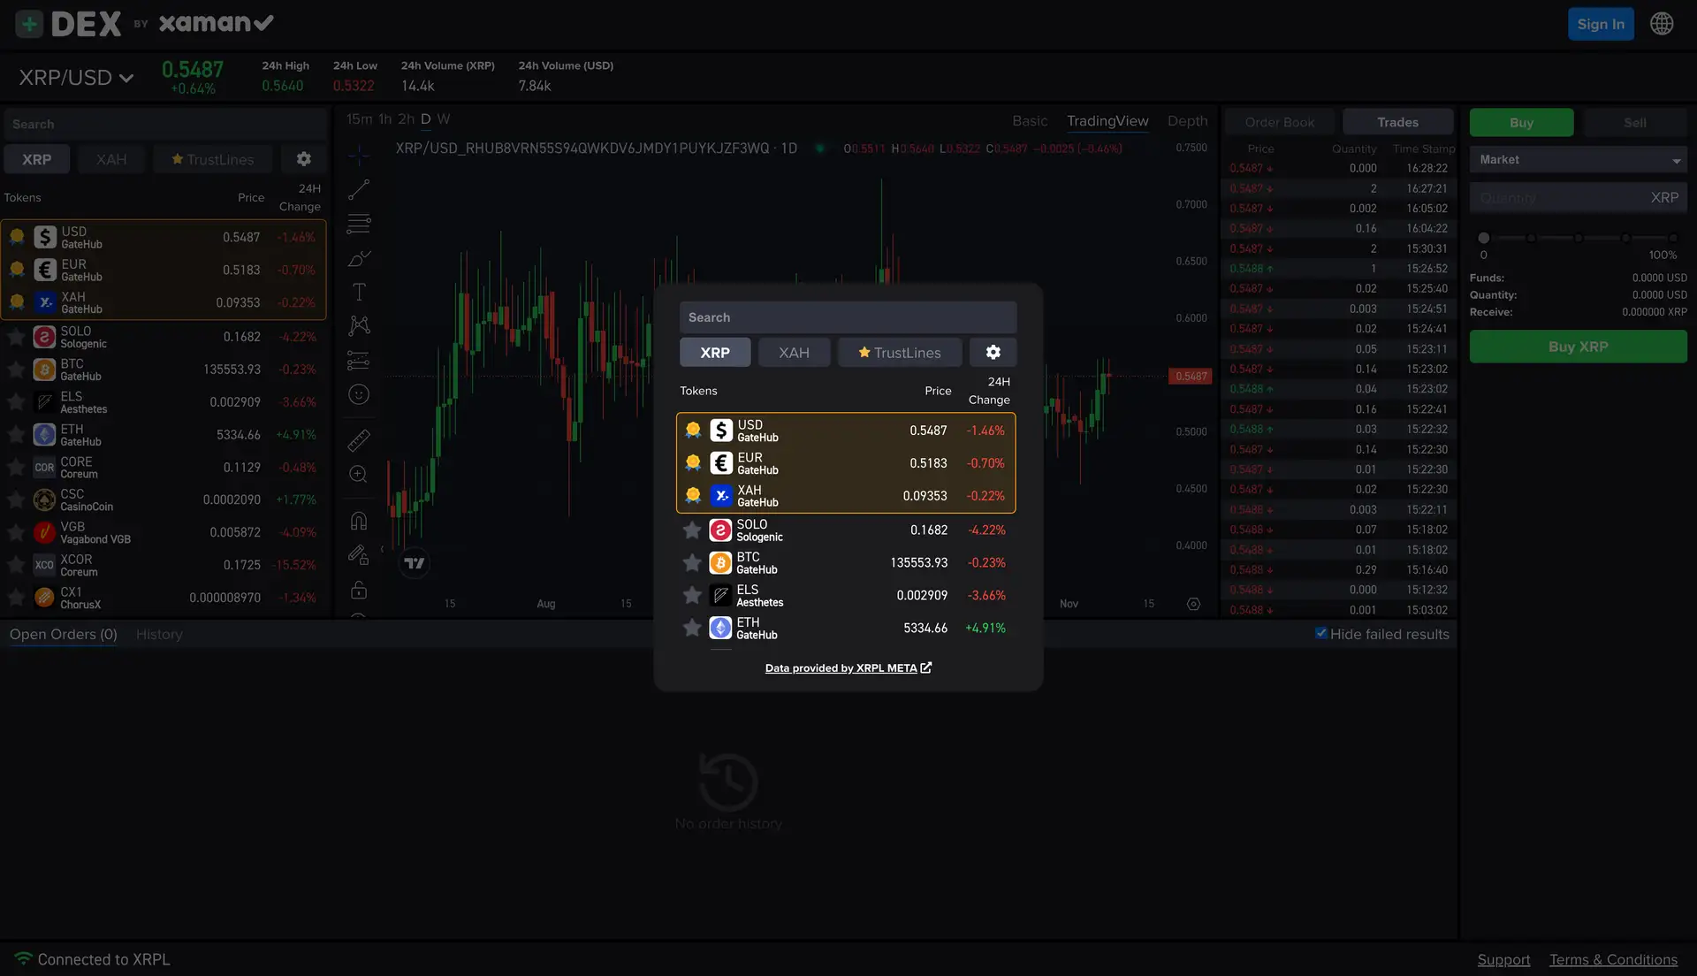Switch to XAH tab in popup
The image size is (1697, 976).
pos(794,352)
